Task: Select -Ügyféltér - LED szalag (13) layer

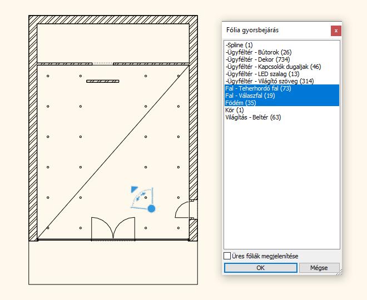Action: click(282, 74)
